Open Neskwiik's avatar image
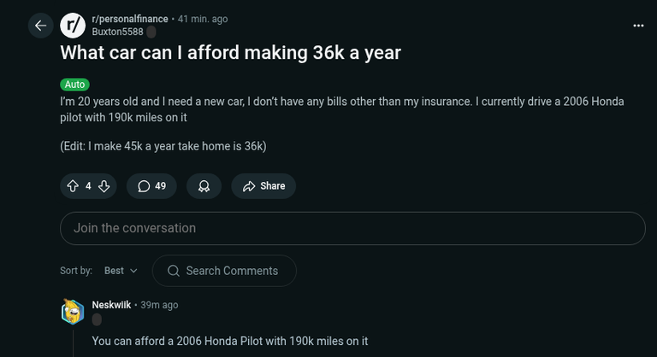This screenshot has height=357, width=657. coord(73,312)
